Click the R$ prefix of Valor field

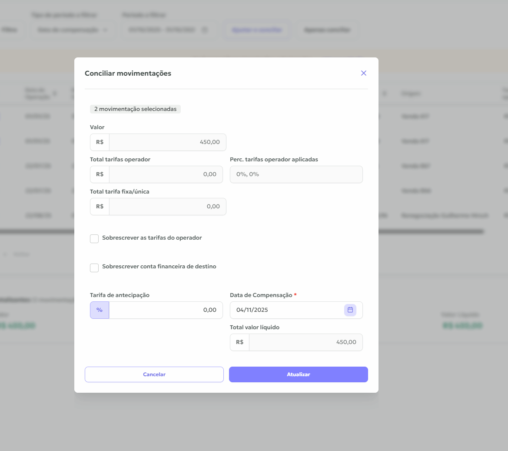[x=100, y=142]
